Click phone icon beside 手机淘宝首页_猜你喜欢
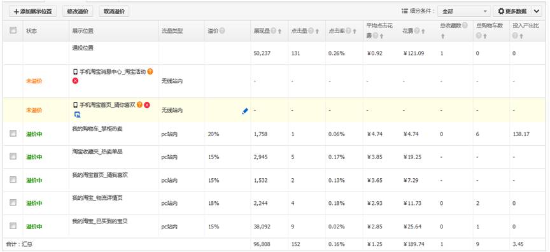The width and height of the screenshot is (550, 252). [x=75, y=104]
